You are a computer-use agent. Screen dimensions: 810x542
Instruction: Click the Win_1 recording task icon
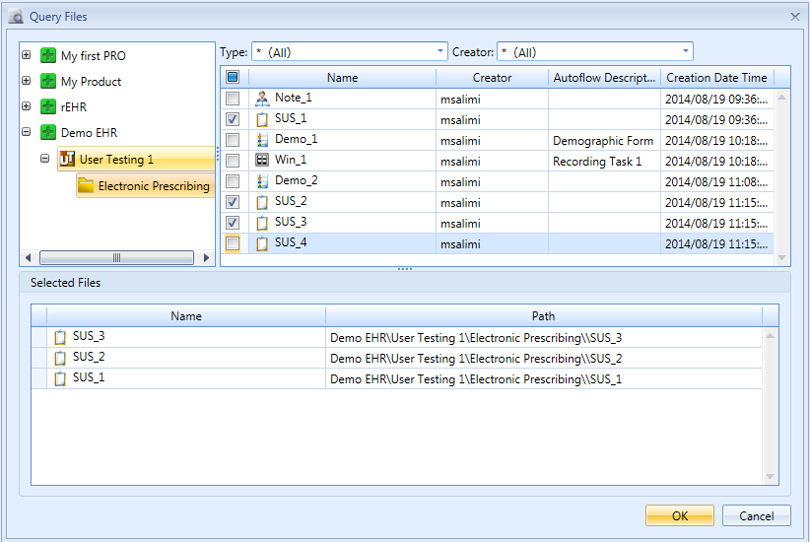262,161
